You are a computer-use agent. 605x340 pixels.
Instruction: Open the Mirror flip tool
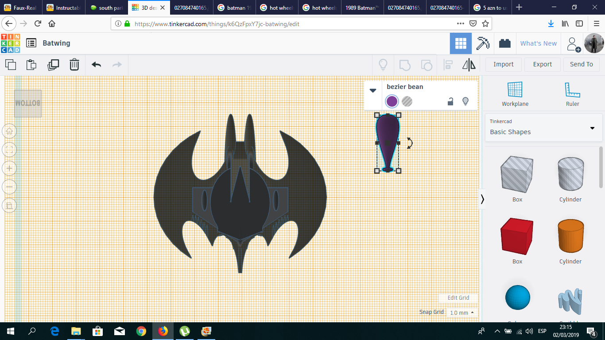[x=469, y=65]
